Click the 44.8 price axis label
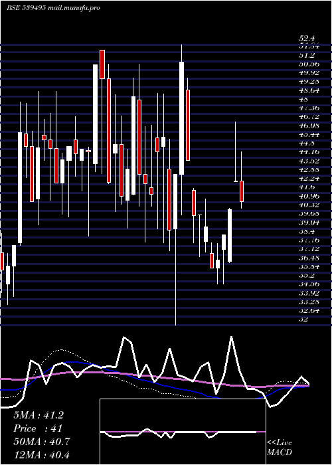The width and height of the screenshot is (332, 465). pos(307,143)
